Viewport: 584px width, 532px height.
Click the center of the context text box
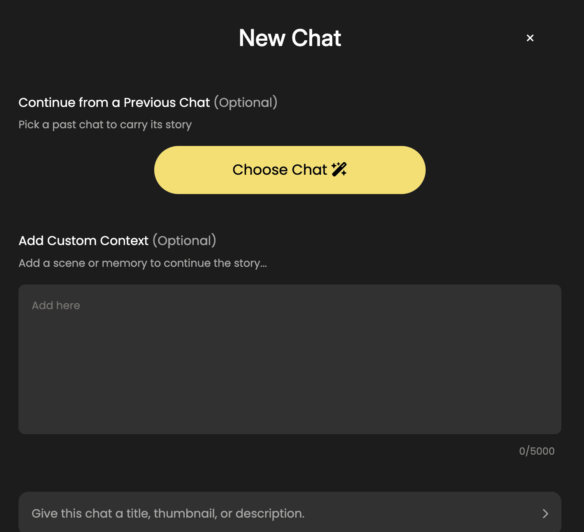290,359
